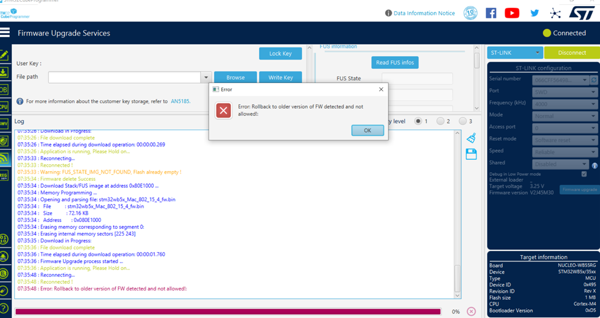
Task: Click the last 'Rollback to older version' log line
Action: [x=102, y=289]
